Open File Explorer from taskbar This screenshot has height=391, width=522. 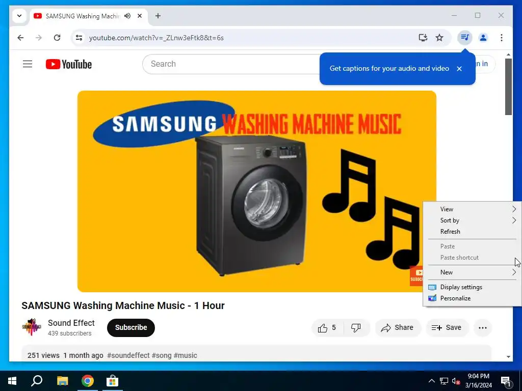(62, 381)
